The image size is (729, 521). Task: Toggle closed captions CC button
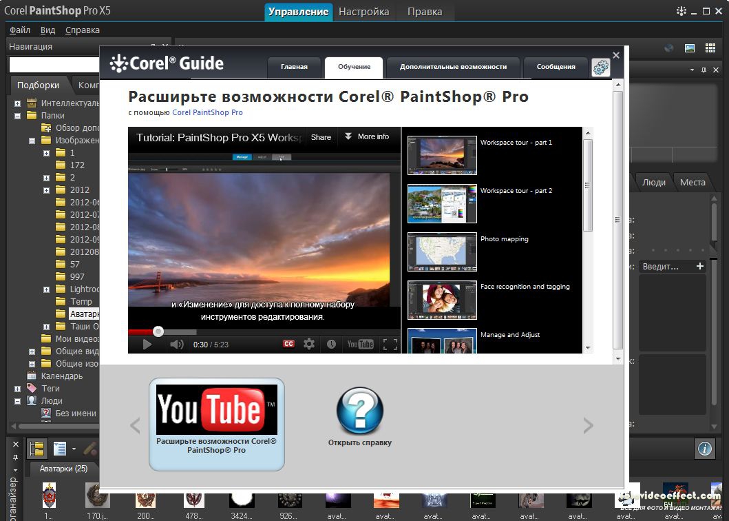coord(288,344)
